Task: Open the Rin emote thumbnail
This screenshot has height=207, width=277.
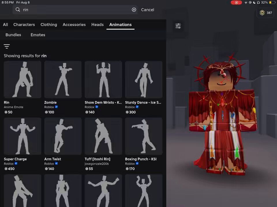Action: point(23,79)
